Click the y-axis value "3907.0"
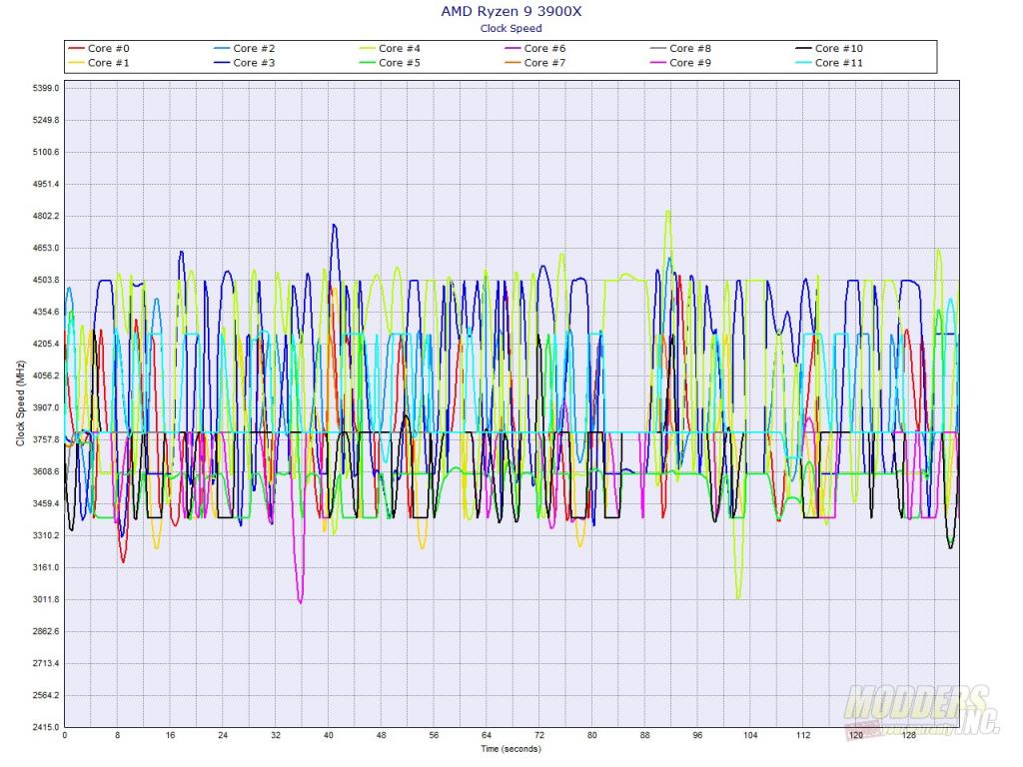1023x767 pixels. (46, 407)
